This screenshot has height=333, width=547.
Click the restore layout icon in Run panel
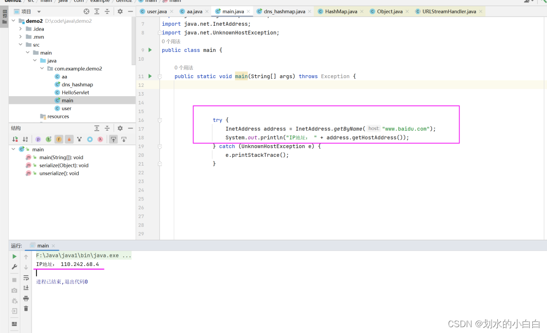click(x=14, y=324)
